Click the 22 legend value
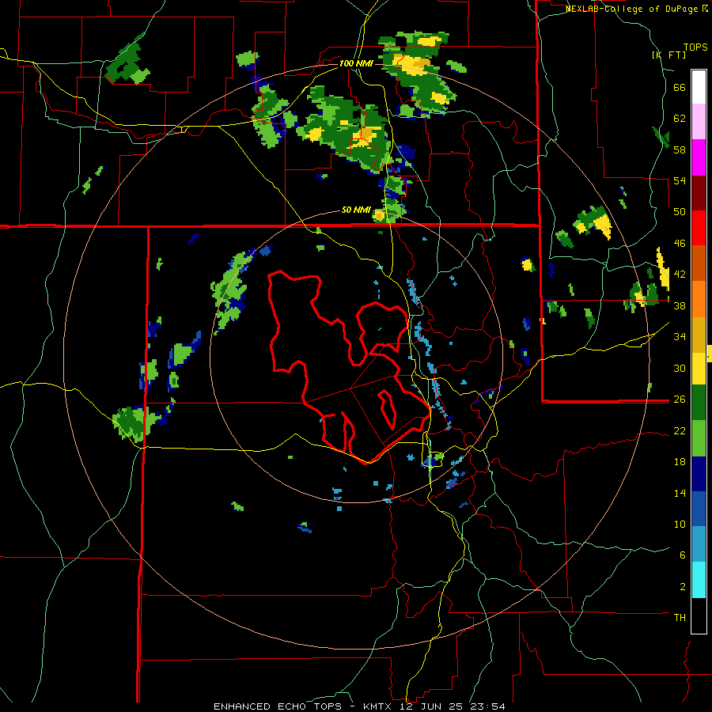Viewport: 712px width, 712px height. point(680,430)
